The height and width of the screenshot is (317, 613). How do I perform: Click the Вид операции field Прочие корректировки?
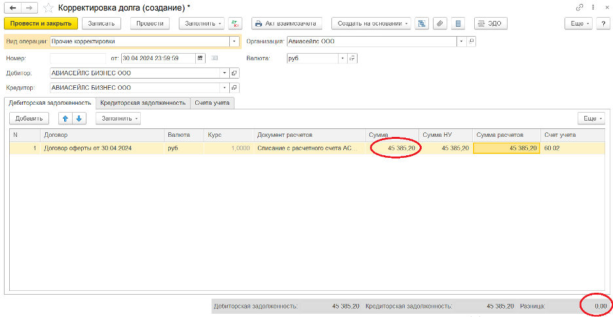[x=139, y=41]
